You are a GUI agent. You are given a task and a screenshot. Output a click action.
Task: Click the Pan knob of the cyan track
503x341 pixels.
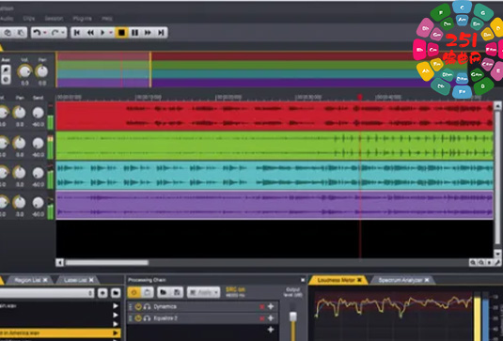coord(20,173)
